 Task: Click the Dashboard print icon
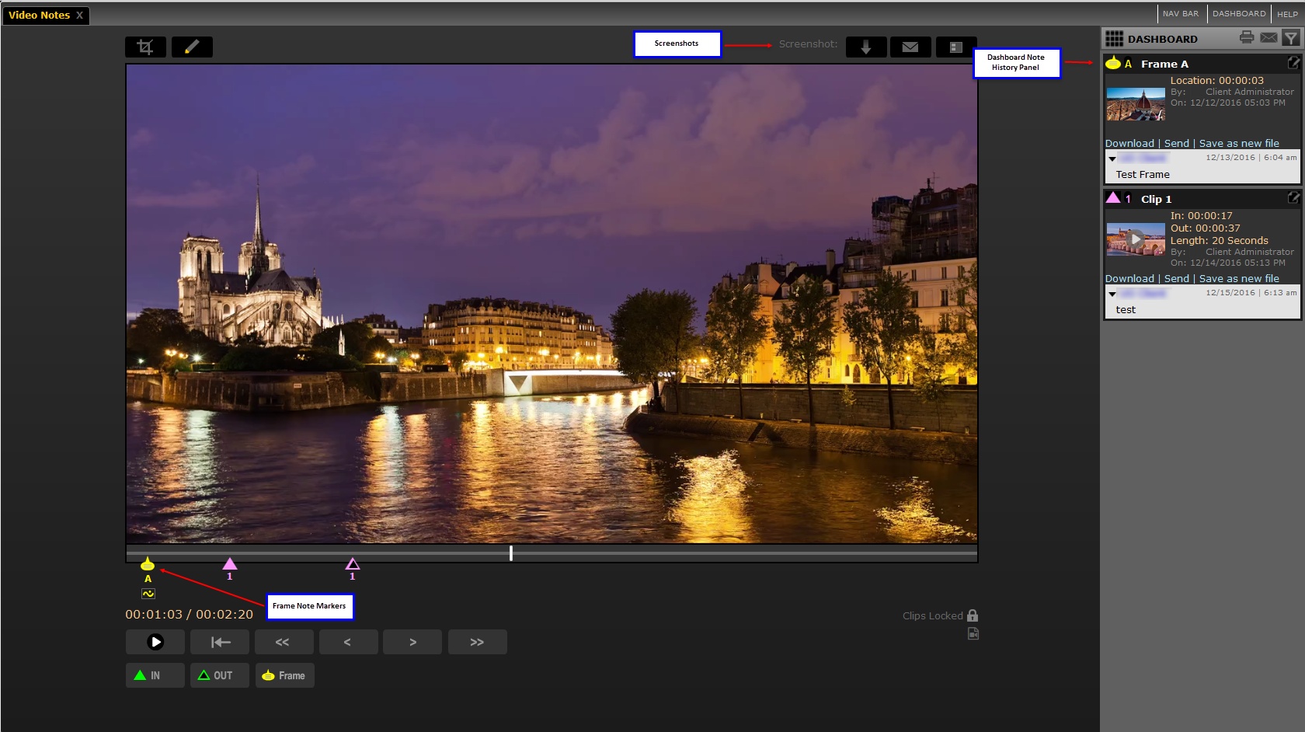pyautogui.click(x=1247, y=37)
